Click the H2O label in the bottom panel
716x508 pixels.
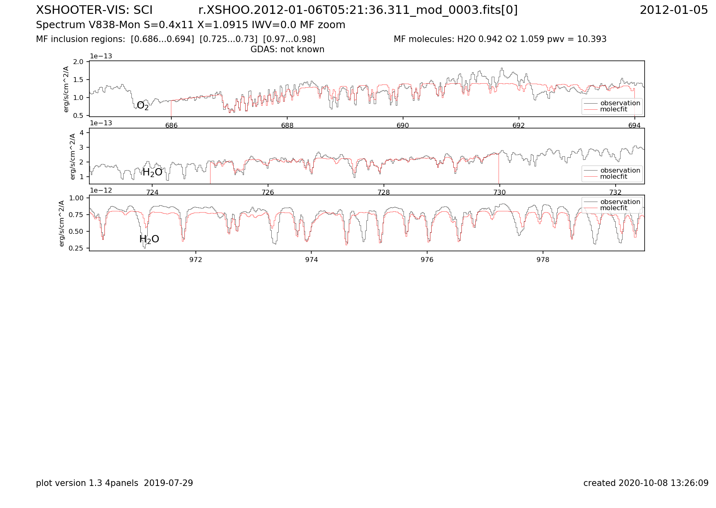[x=149, y=240]
